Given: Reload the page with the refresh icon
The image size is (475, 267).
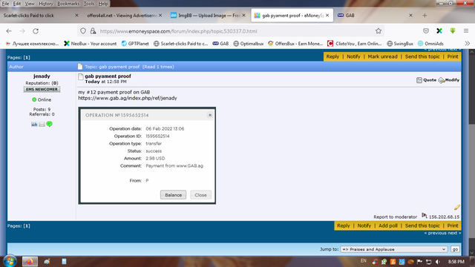Looking at the screenshot, I should coord(36,31).
